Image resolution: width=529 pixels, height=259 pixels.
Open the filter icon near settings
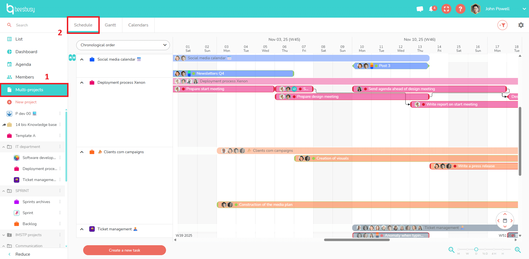pos(502,25)
